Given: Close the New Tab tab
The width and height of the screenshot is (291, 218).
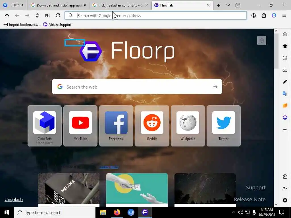Looking at the screenshot, I should click(208, 5).
